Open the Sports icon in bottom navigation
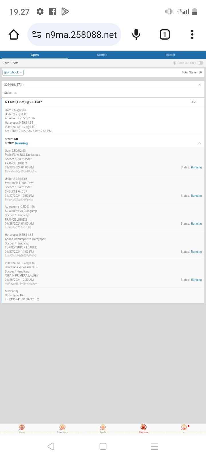The height and width of the screenshot is (459, 206). click(x=103, y=428)
